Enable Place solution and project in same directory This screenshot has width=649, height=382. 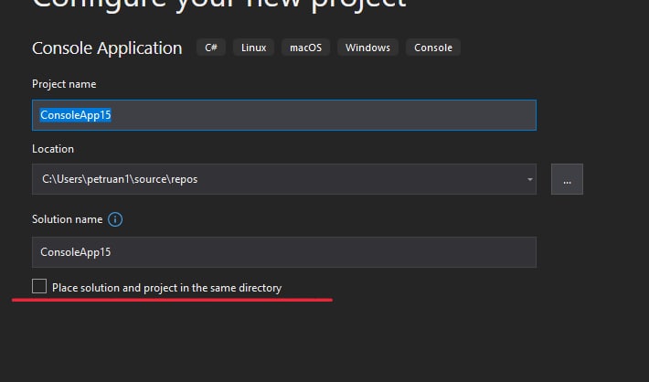pos(39,286)
